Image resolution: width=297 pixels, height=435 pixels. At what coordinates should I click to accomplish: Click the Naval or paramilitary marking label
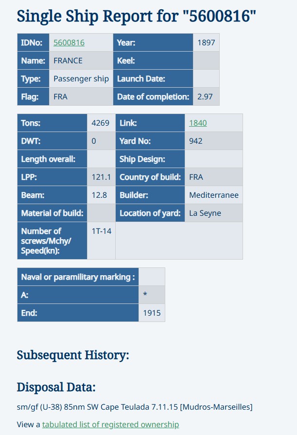pyautogui.click(x=78, y=277)
